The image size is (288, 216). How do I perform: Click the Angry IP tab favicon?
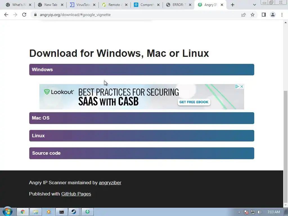point(200,5)
